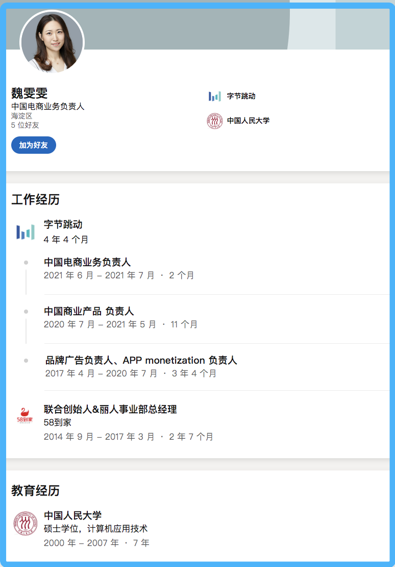Open the 5 位好友 connections link
This screenshot has height=567, width=395.
pyautogui.click(x=25, y=125)
